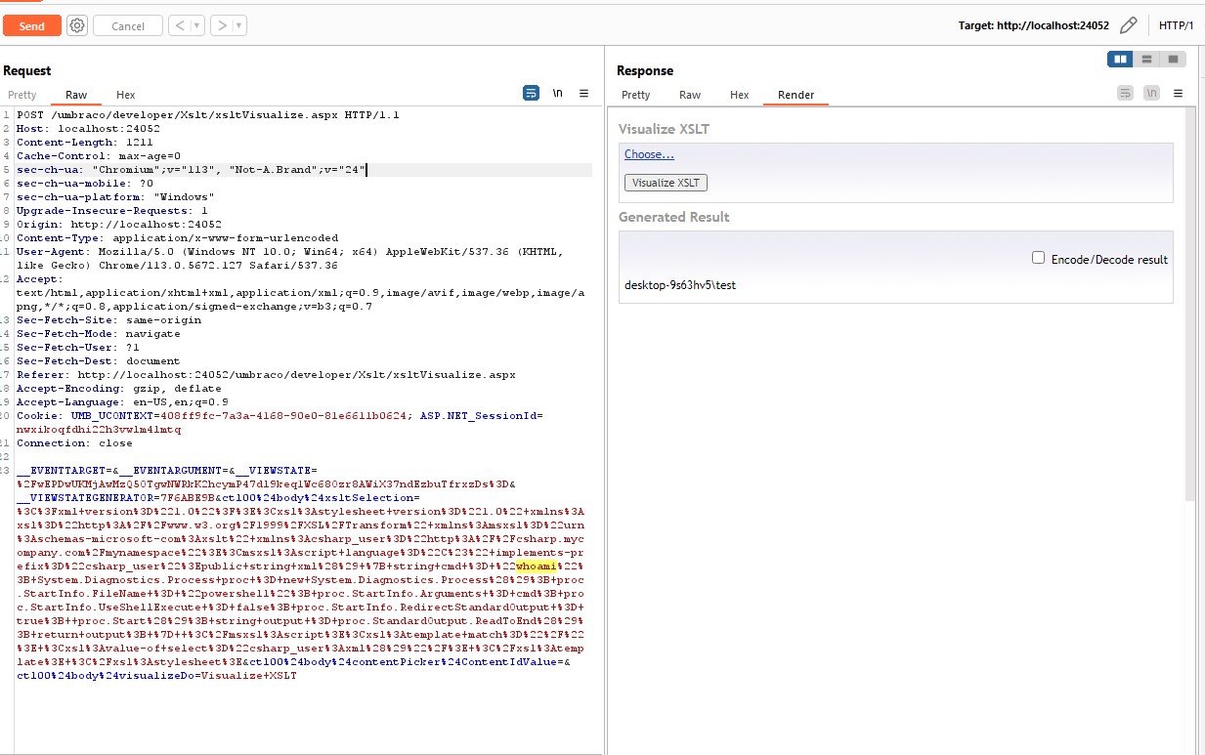Image resolution: width=1205 pixels, height=755 pixels.
Task: Click the sec-ch-ua-platform "Windows" line
Action: click(x=115, y=197)
